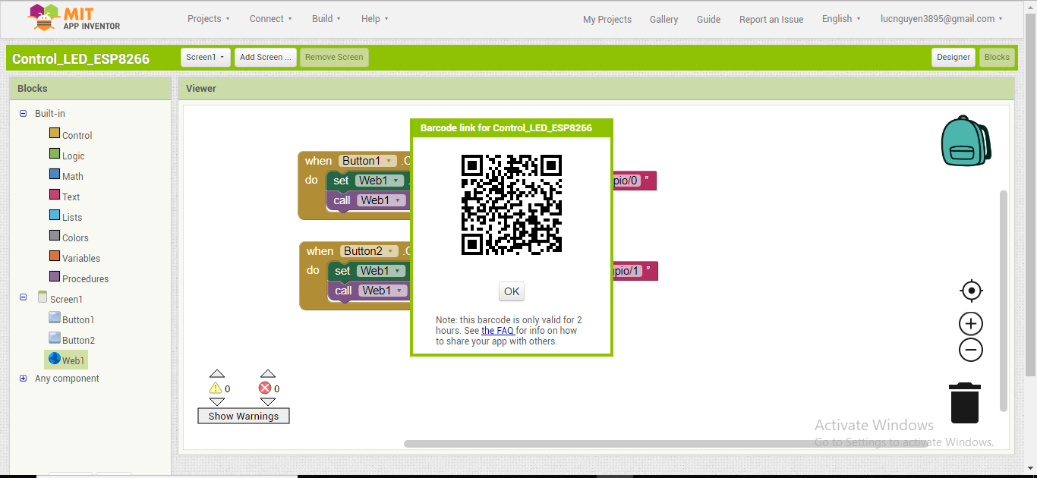Click Report an Issue
The width and height of the screenshot is (1037, 478).
(771, 20)
